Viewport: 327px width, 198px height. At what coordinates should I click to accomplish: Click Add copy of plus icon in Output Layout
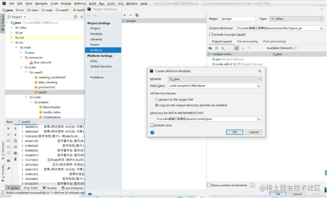tap(223, 48)
